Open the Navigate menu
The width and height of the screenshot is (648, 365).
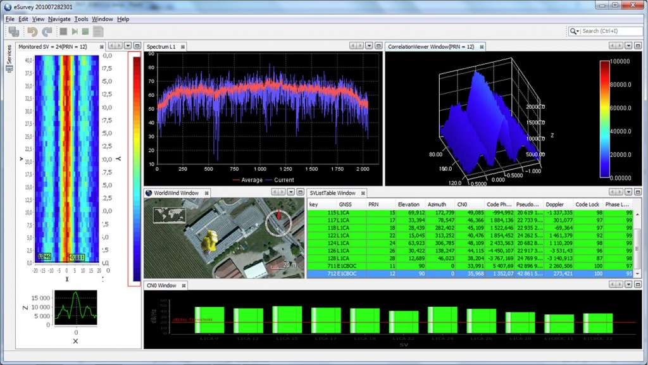[58, 19]
